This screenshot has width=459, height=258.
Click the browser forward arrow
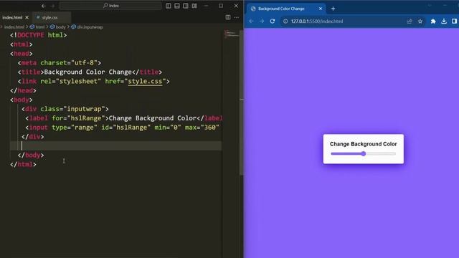[262, 21]
